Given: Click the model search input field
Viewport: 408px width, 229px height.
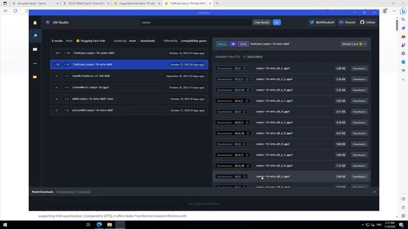Looking at the screenshot, I should pyautogui.click(x=195, y=22).
